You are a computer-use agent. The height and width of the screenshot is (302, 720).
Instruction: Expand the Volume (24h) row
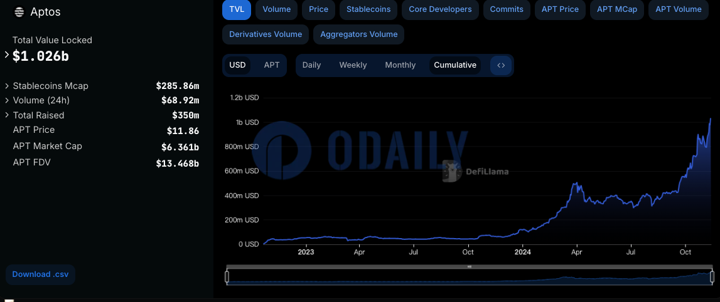7,100
